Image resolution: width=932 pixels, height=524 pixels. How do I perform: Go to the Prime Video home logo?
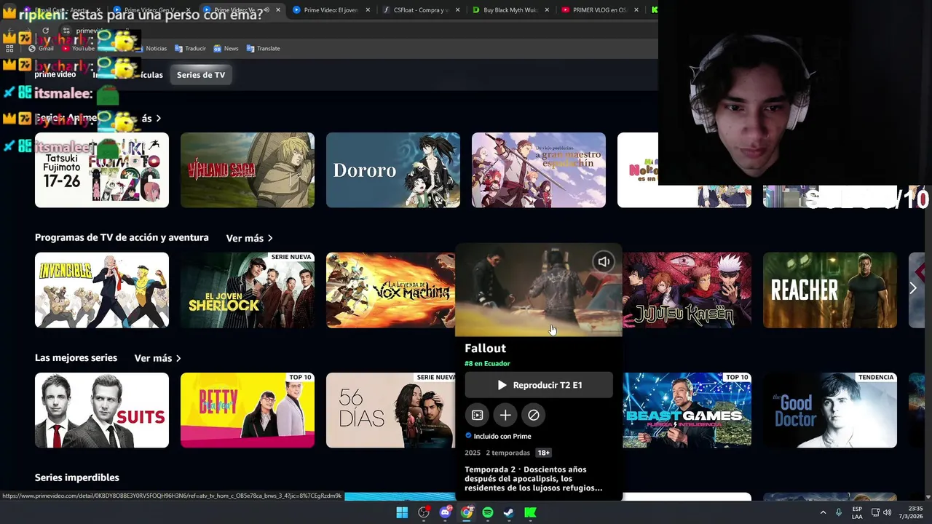tap(55, 75)
